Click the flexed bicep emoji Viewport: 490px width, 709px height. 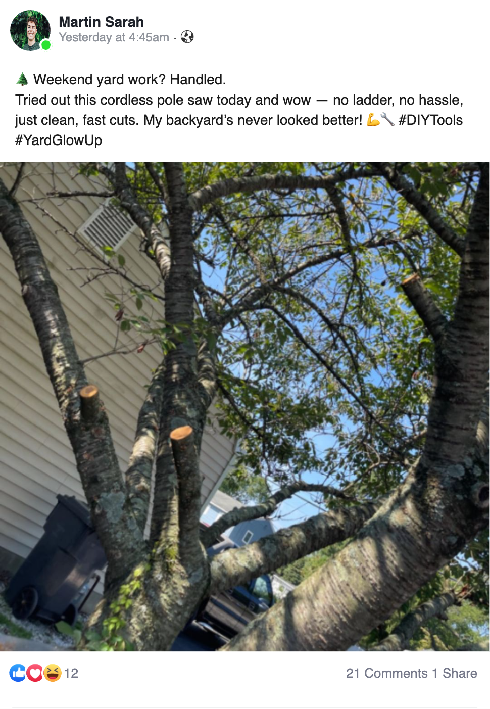pyautogui.click(x=373, y=120)
